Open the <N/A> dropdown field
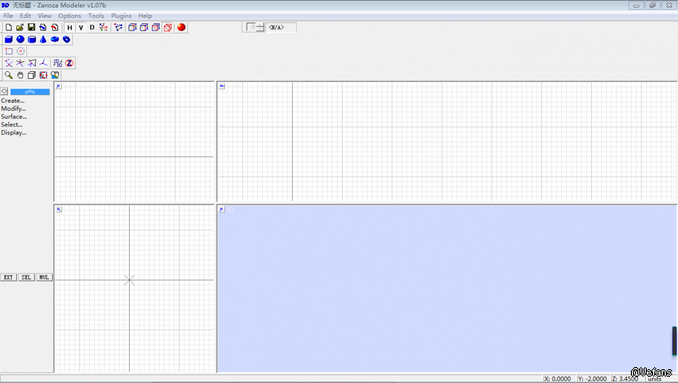This screenshot has height=383, width=678. [281, 27]
